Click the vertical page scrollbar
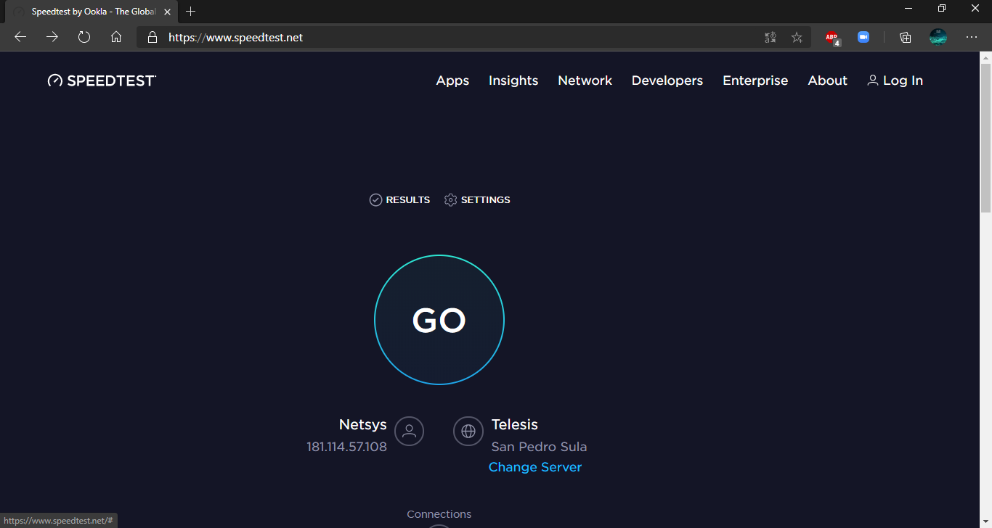The height and width of the screenshot is (528, 992). pyautogui.click(x=985, y=138)
